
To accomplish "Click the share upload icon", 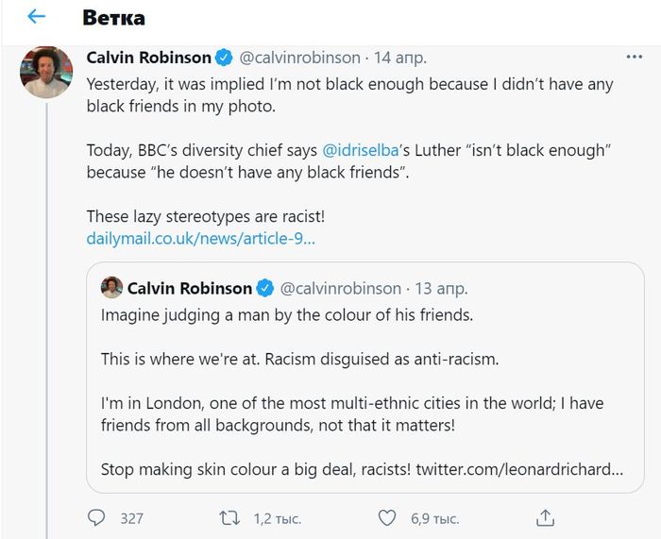I will pos(544,517).
